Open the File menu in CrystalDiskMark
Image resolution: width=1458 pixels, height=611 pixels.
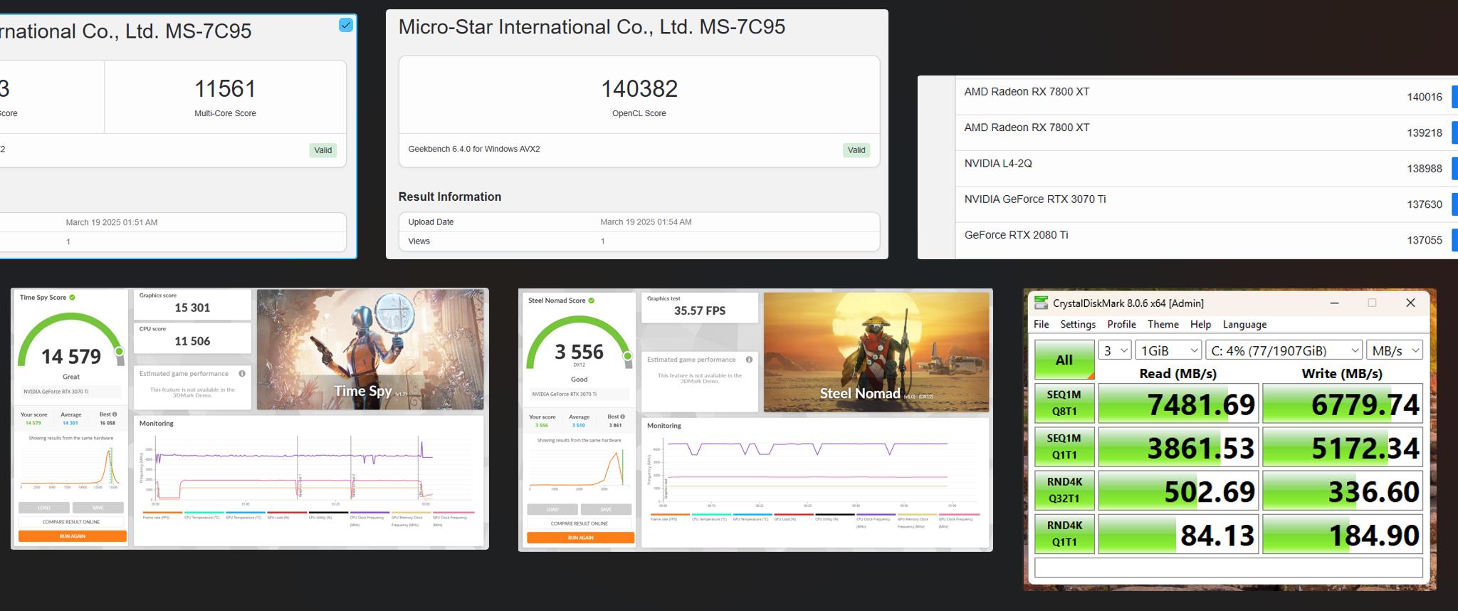pos(1042,324)
